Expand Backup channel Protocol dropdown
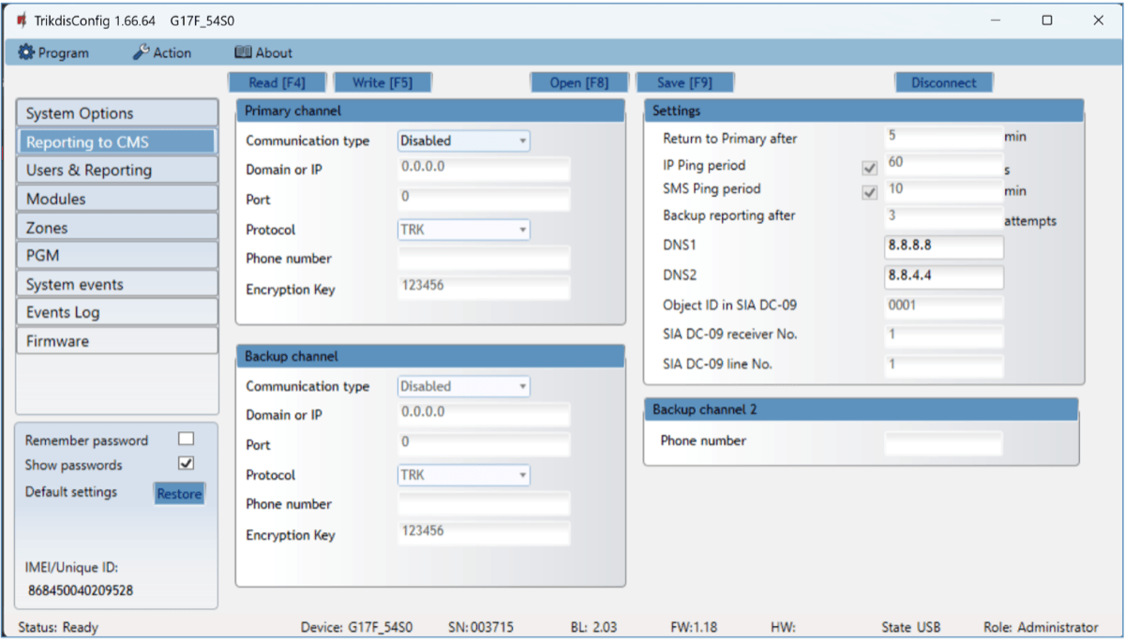This screenshot has height=641, width=1125. [x=464, y=475]
